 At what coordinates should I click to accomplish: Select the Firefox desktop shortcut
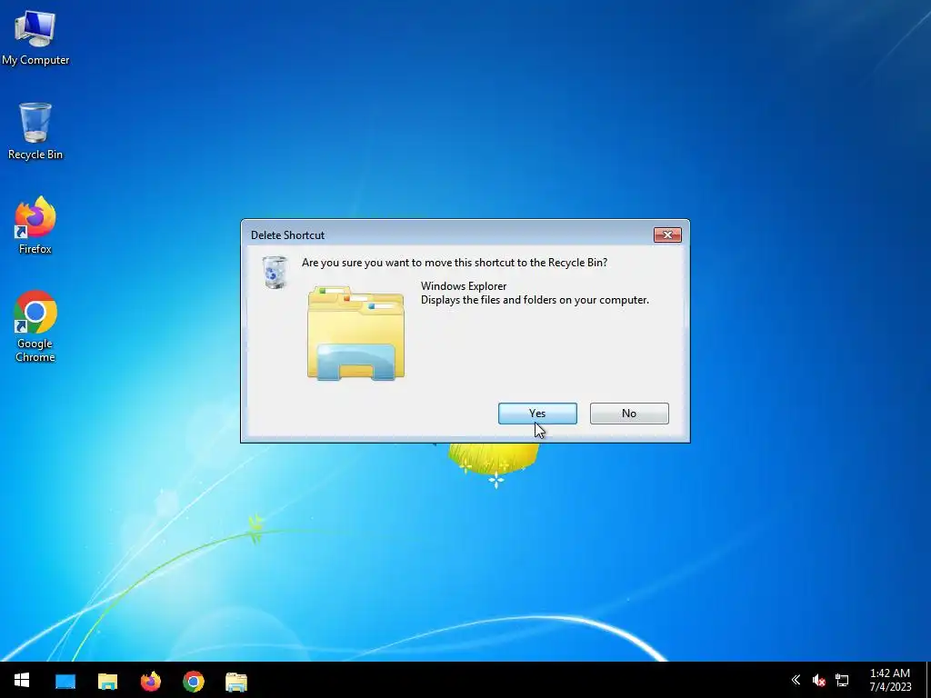click(35, 225)
